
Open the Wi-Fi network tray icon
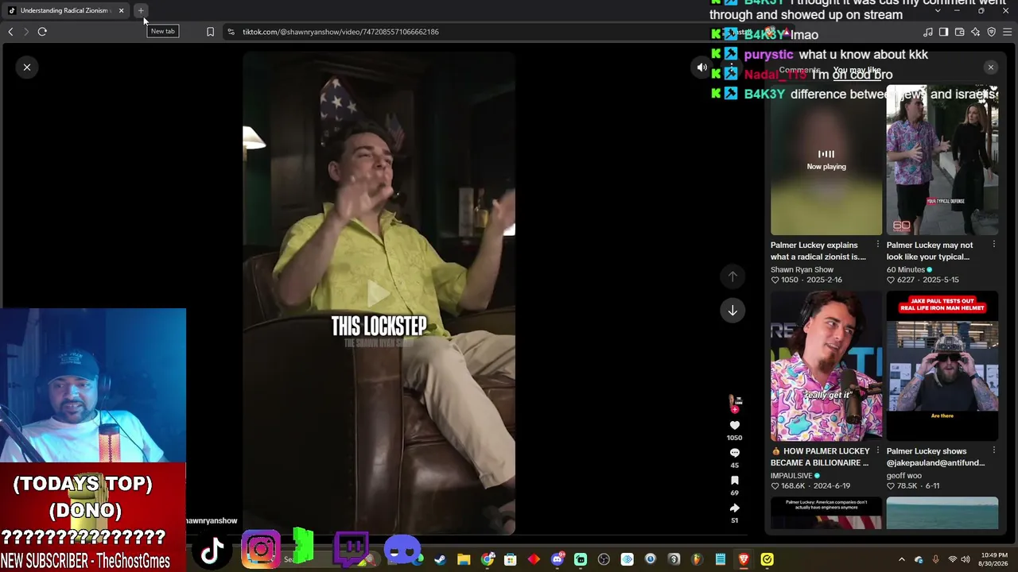953,559
